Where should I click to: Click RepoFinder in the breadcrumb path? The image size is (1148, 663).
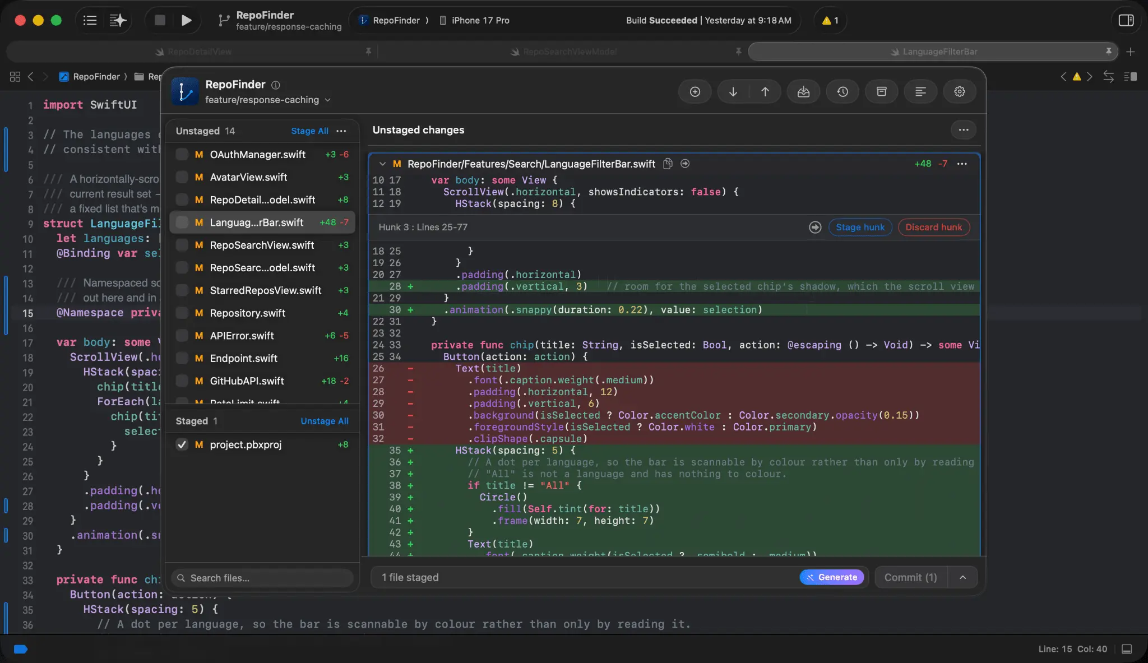(90, 77)
